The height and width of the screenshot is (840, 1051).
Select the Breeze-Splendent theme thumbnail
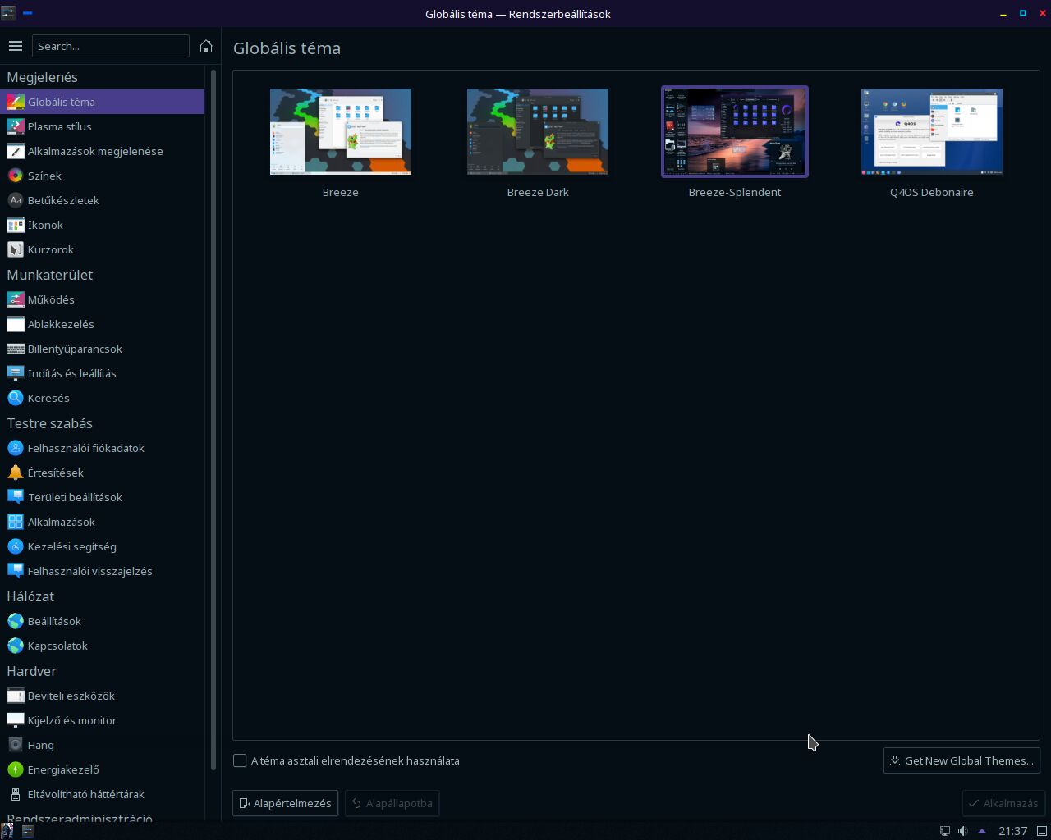pyautogui.click(x=735, y=131)
